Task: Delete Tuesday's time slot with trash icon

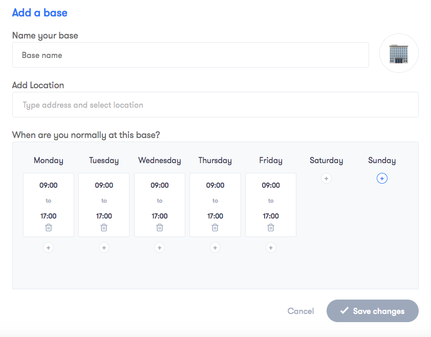Action: (x=104, y=227)
